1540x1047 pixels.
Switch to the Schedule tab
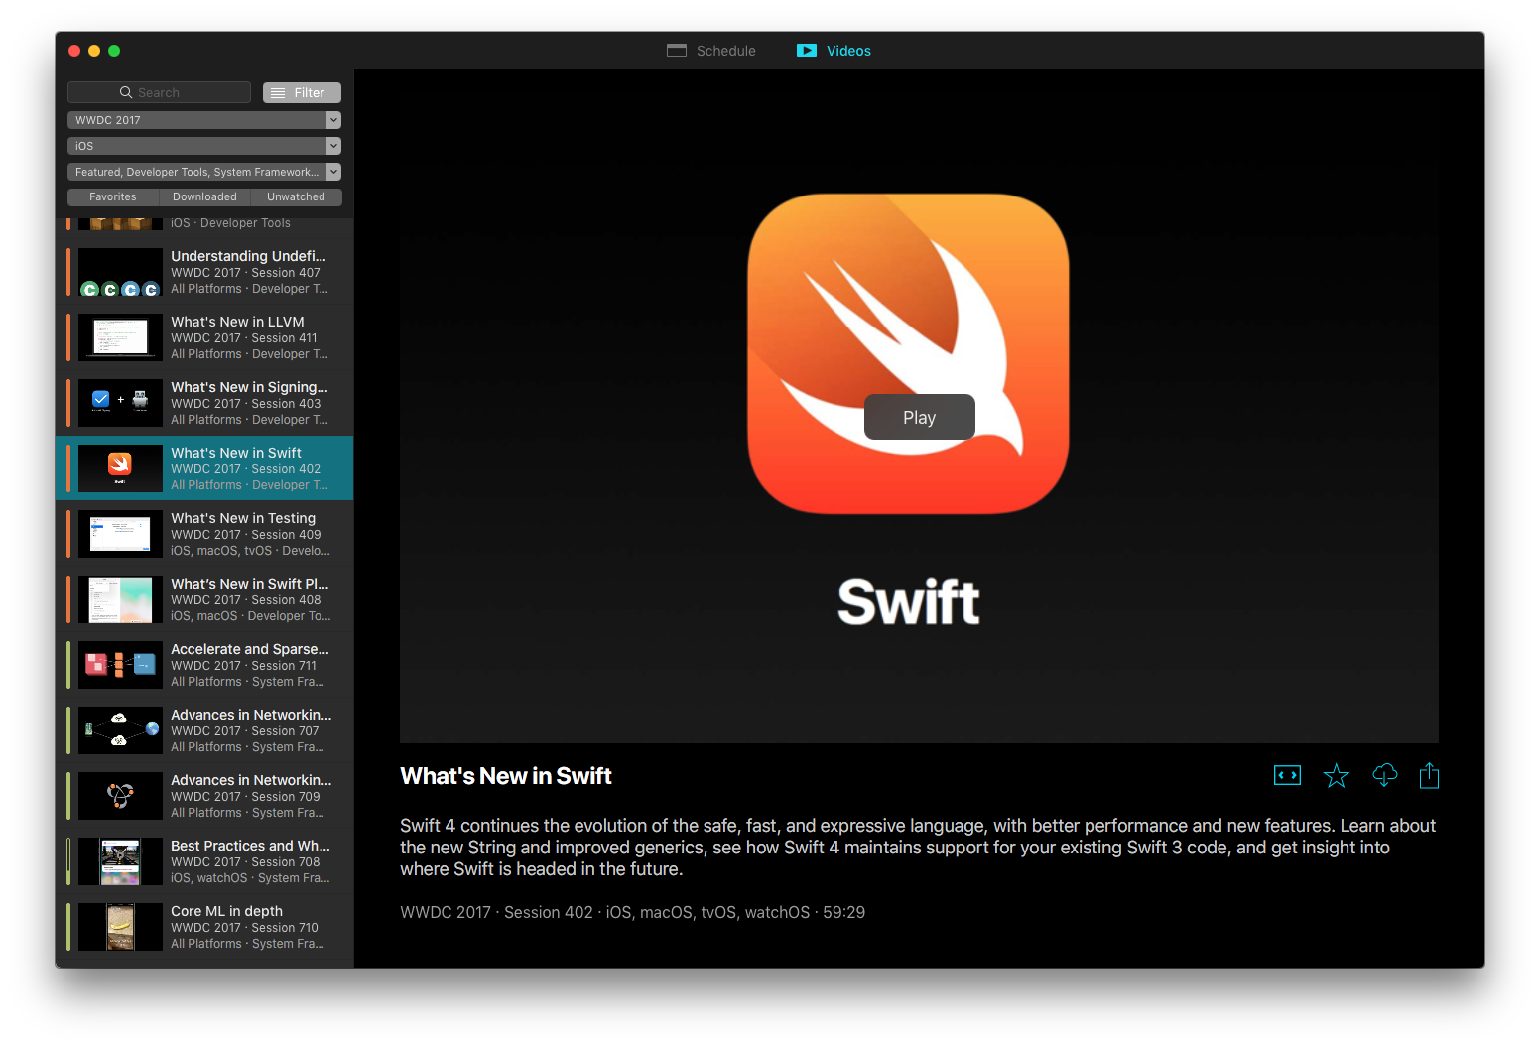pyautogui.click(x=711, y=51)
